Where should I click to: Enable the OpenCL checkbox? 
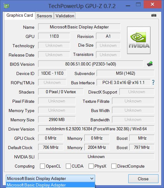(42, 166)
